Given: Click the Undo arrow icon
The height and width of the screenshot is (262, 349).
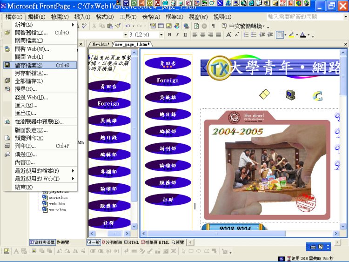Looking at the screenshot, I should click(x=128, y=26).
